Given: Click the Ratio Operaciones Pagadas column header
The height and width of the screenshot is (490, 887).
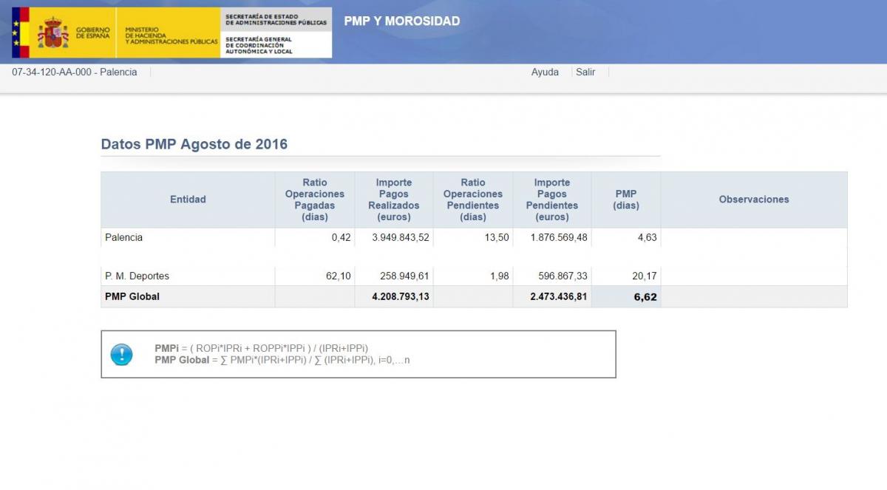Looking at the screenshot, I should pyautogui.click(x=315, y=200).
